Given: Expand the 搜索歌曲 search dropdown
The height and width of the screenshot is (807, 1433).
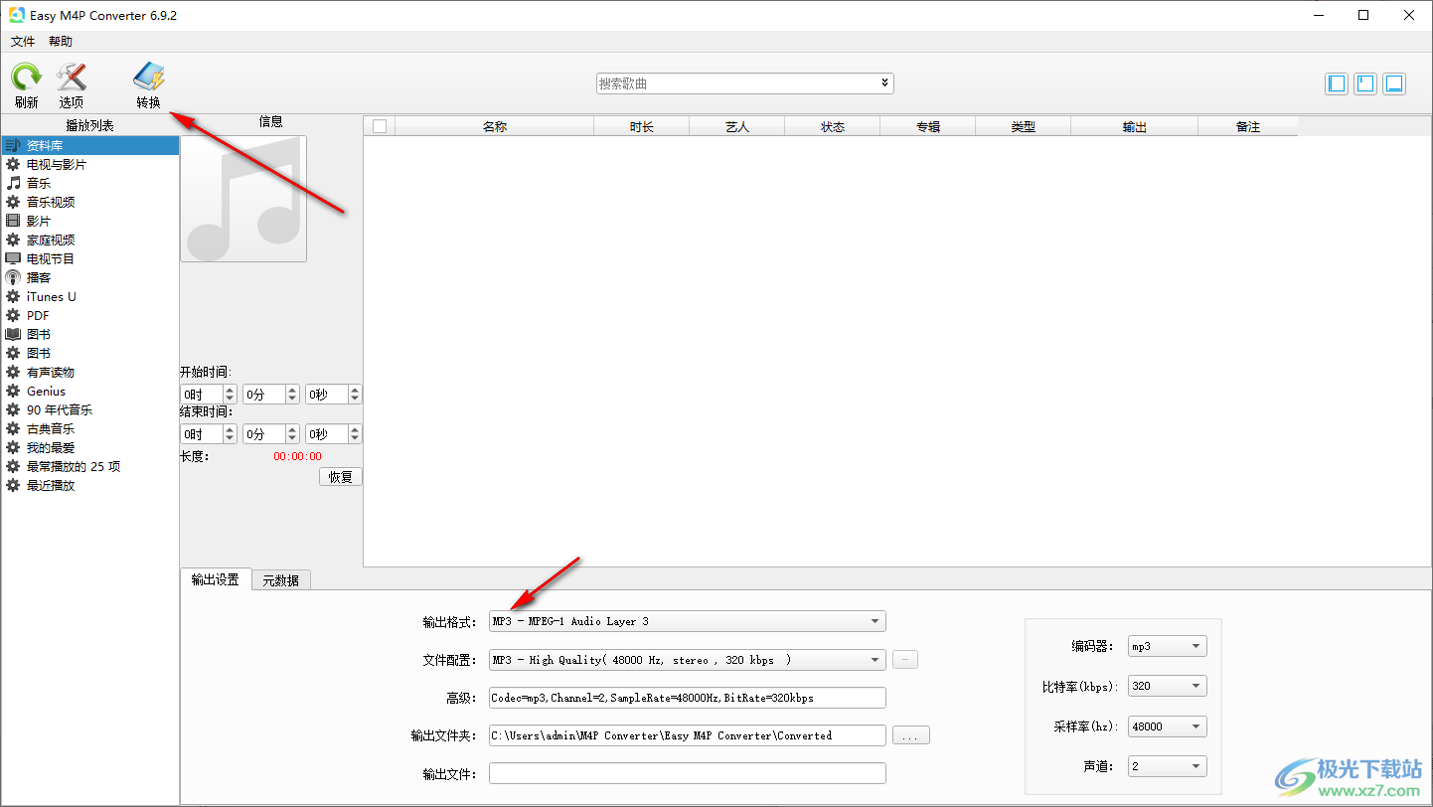Looking at the screenshot, I should (884, 83).
